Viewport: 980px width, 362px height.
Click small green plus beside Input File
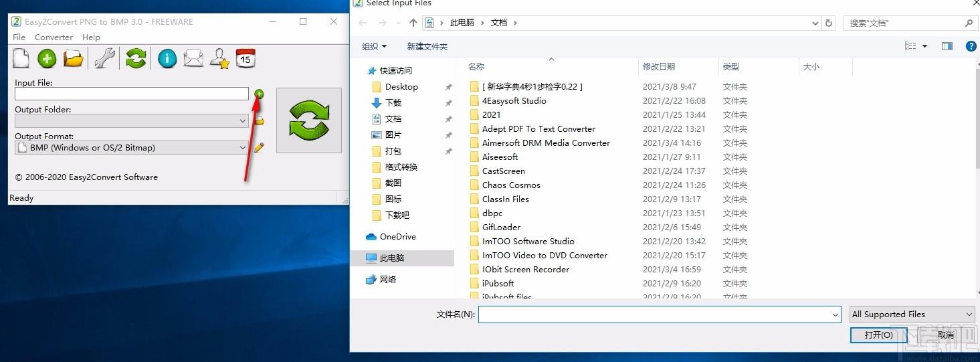click(x=259, y=94)
